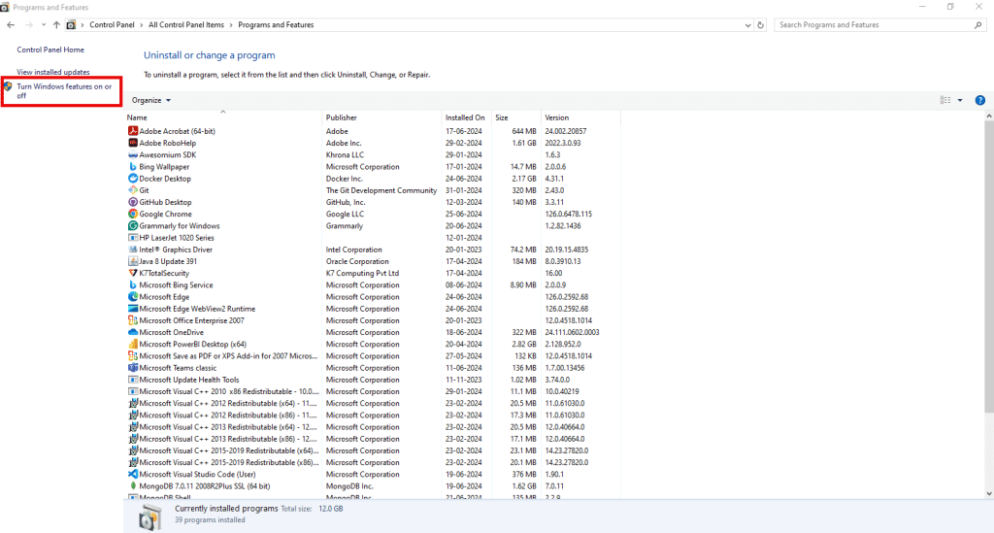Click the Bing Wallpaper icon
994x533 pixels.
click(x=132, y=167)
